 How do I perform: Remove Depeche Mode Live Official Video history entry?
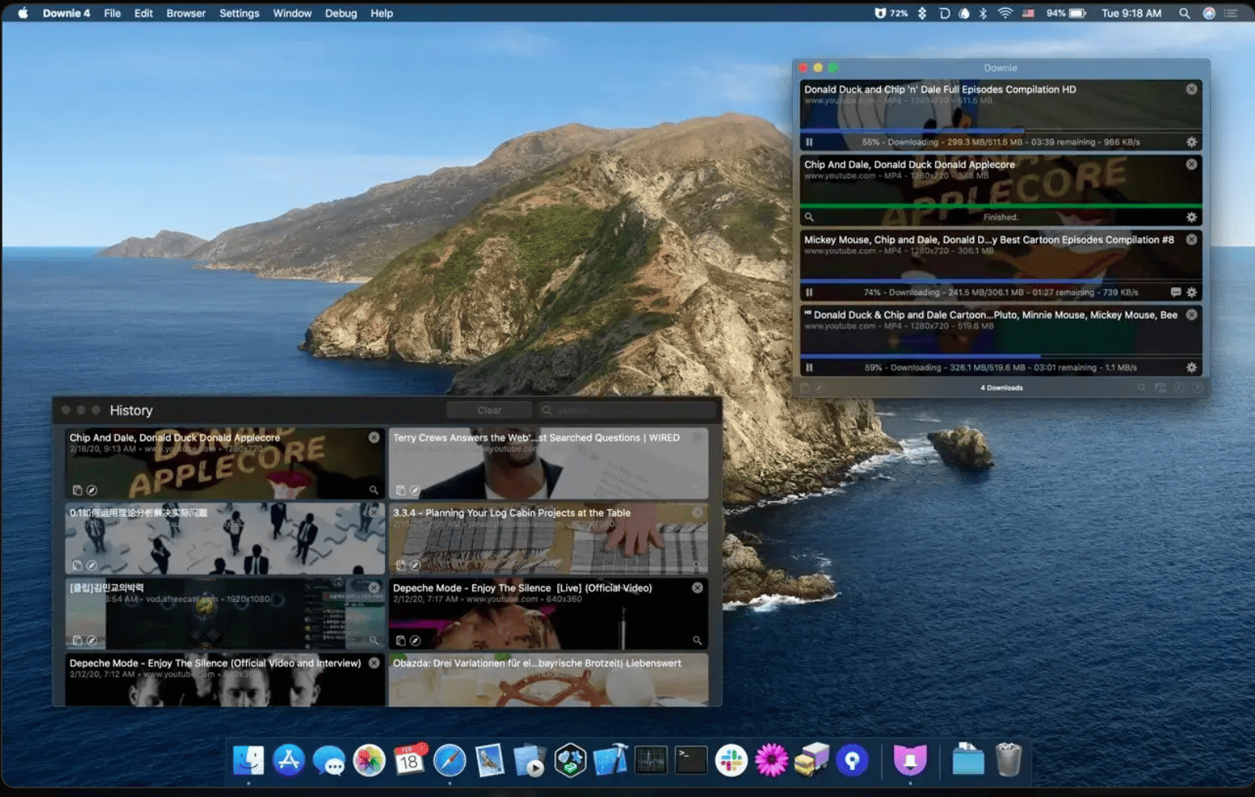click(697, 588)
